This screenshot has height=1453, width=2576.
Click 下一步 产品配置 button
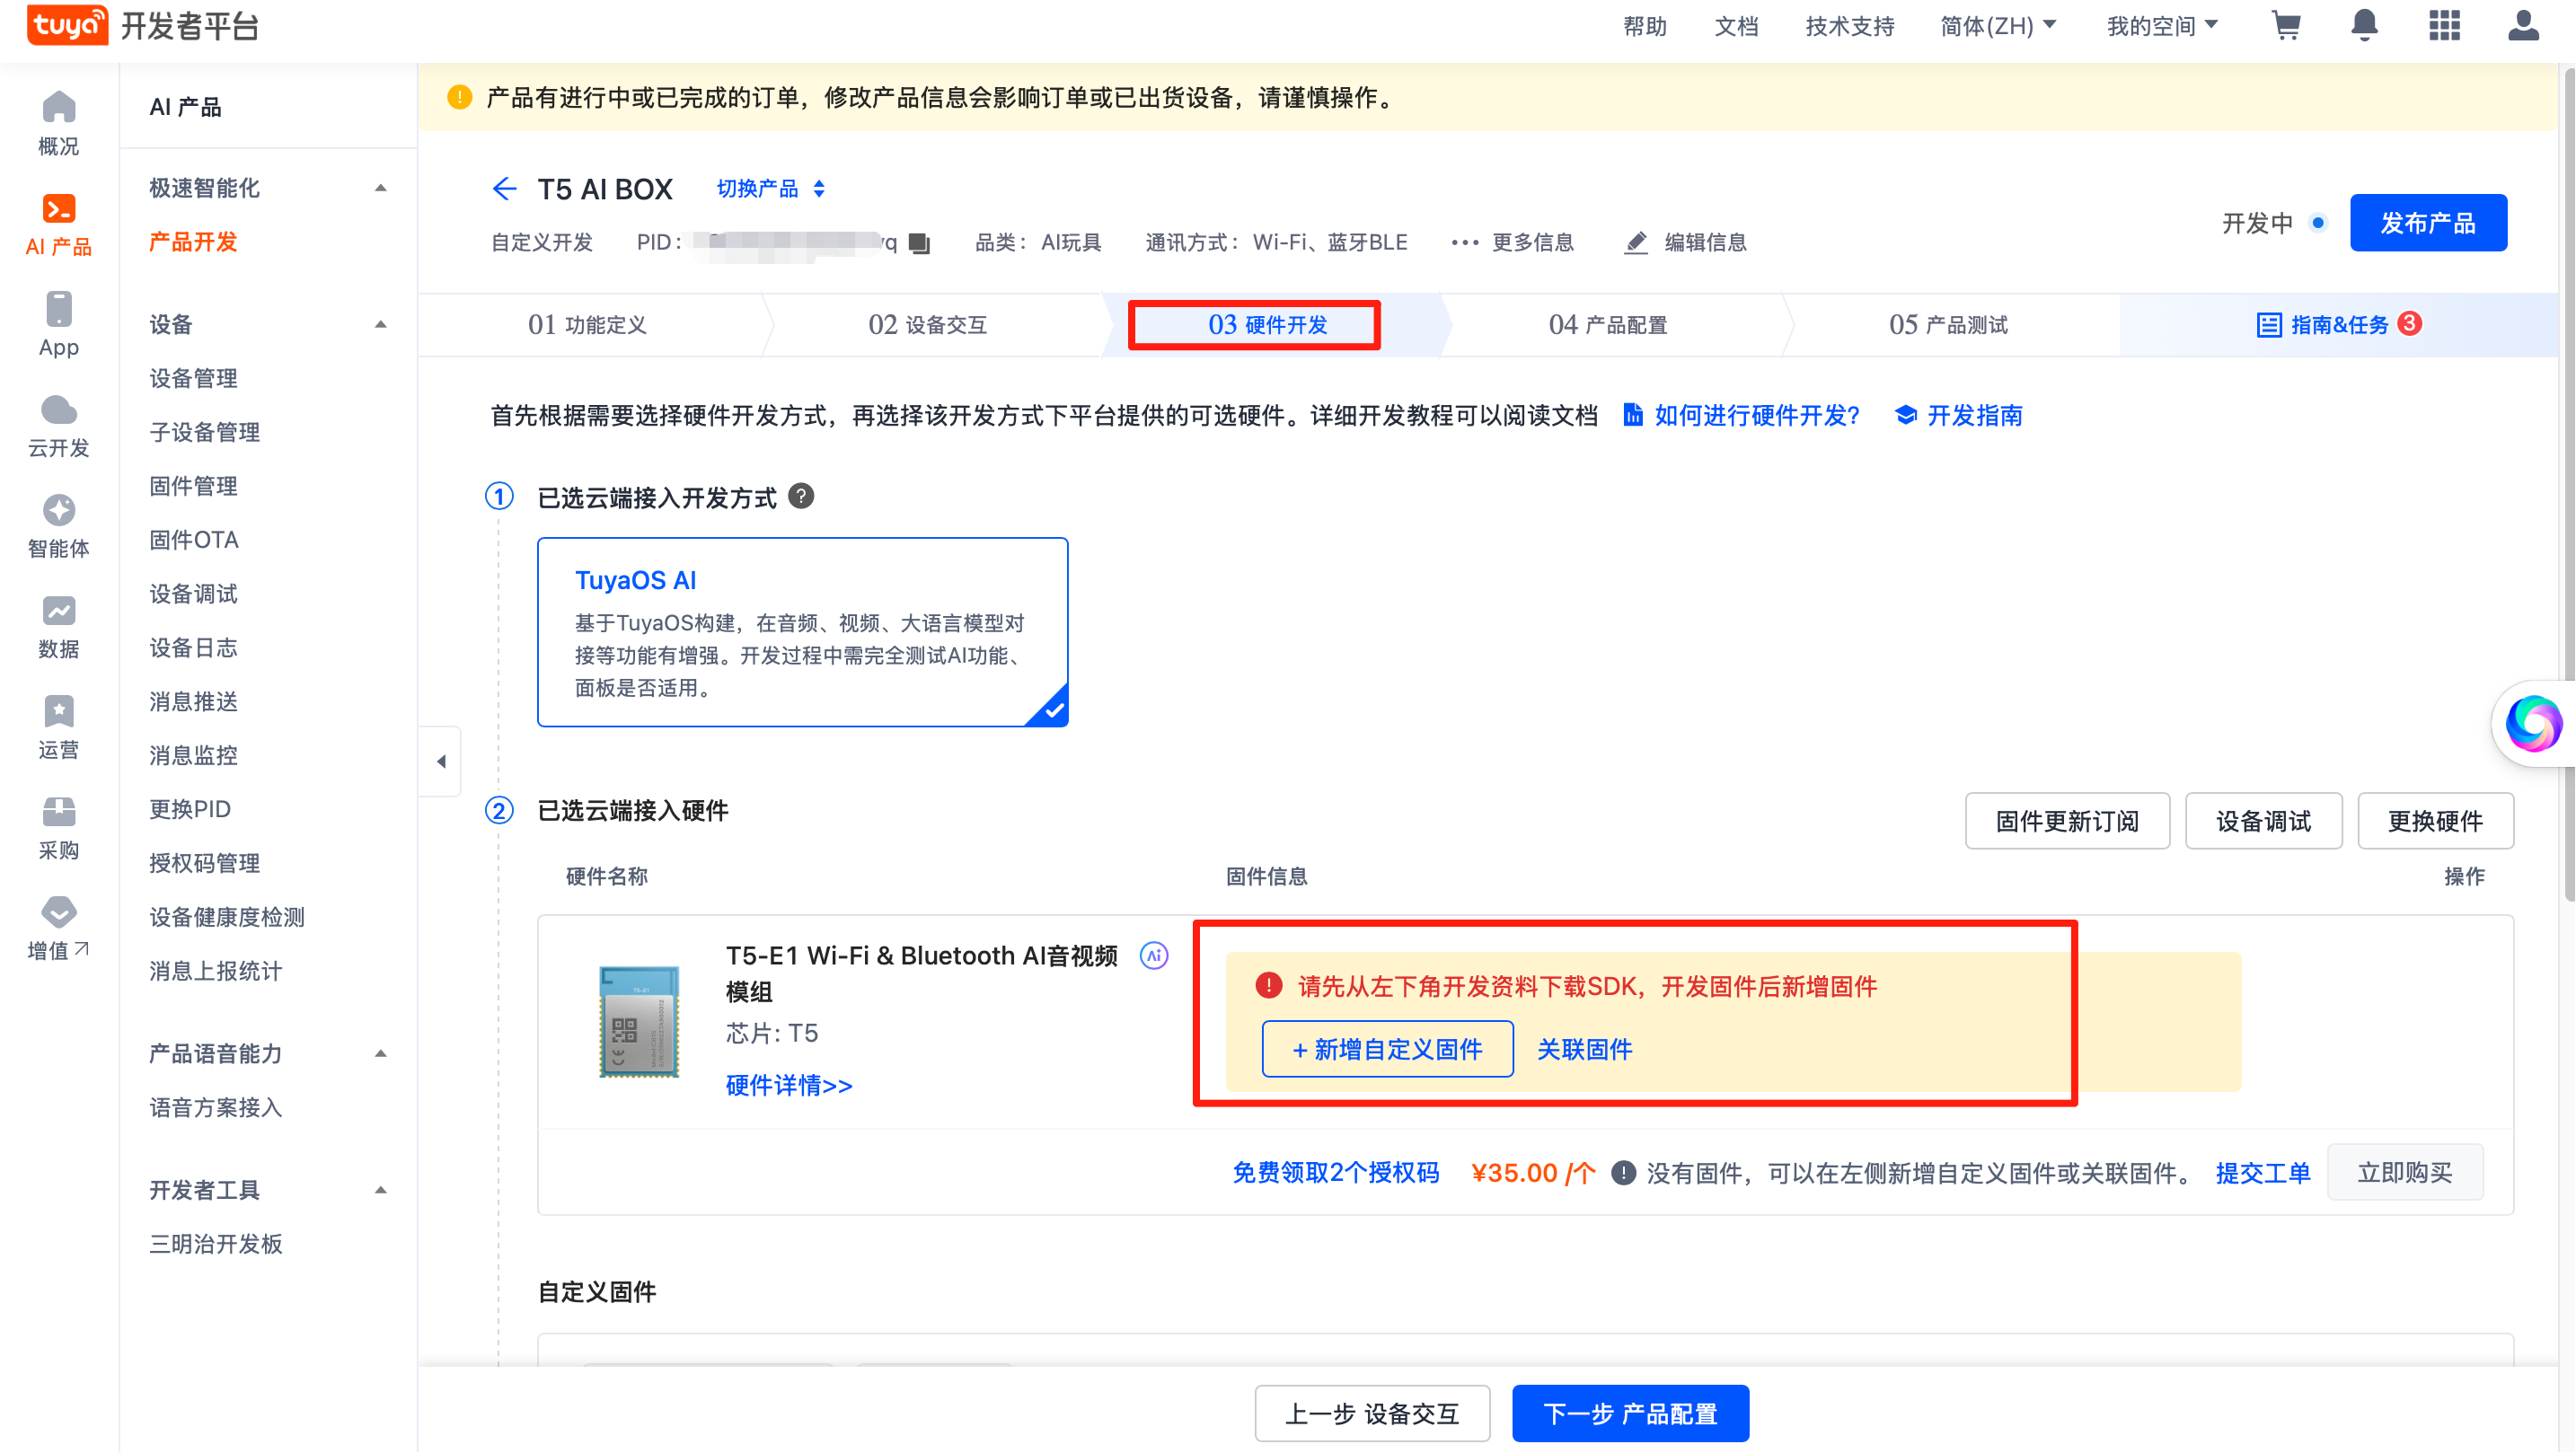pyautogui.click(x=1630, y=1413)
